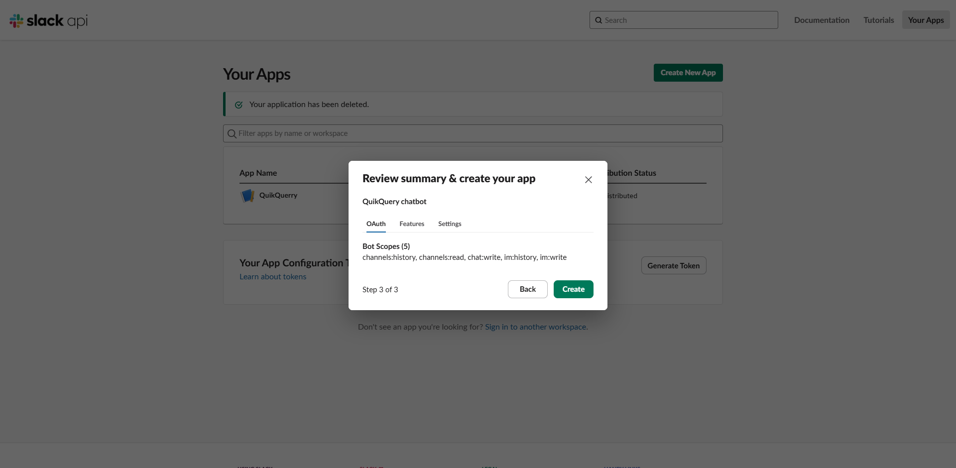Open Tutorials in top navigation
Image resolution: width=956 pixels, height=468 pixels.
click(x=879, y=20)
